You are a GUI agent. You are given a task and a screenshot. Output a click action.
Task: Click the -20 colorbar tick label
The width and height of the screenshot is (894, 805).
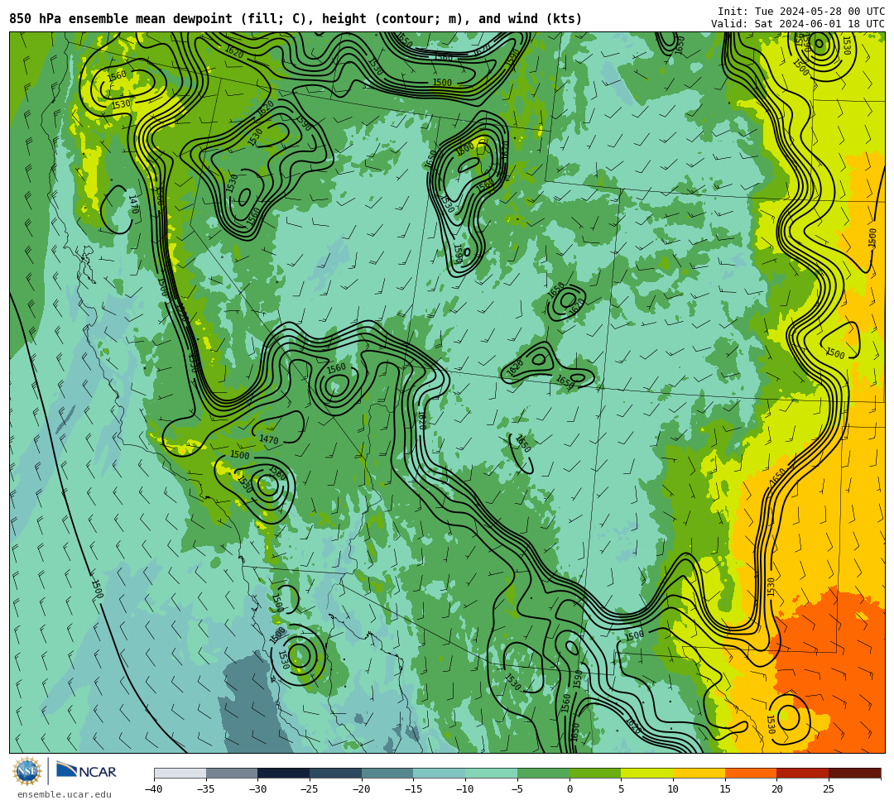[x=362, y=789]
